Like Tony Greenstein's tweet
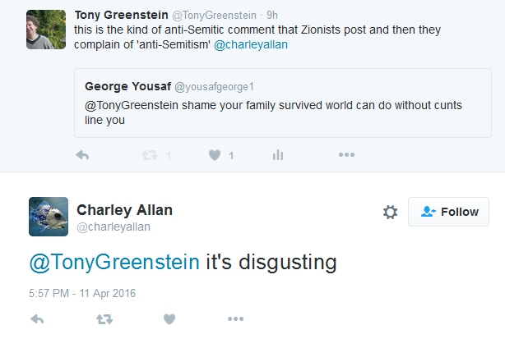 [x=215, y=155]
